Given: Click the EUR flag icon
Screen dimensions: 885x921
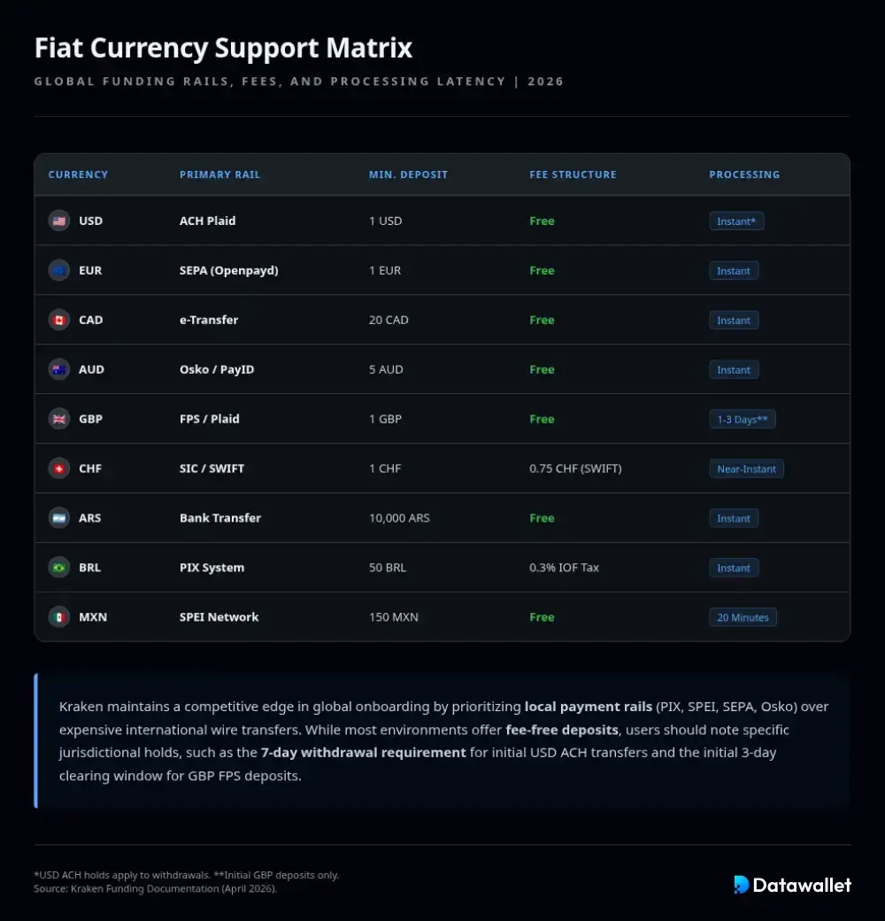Looking at the screenshot, I should [59, 270].
